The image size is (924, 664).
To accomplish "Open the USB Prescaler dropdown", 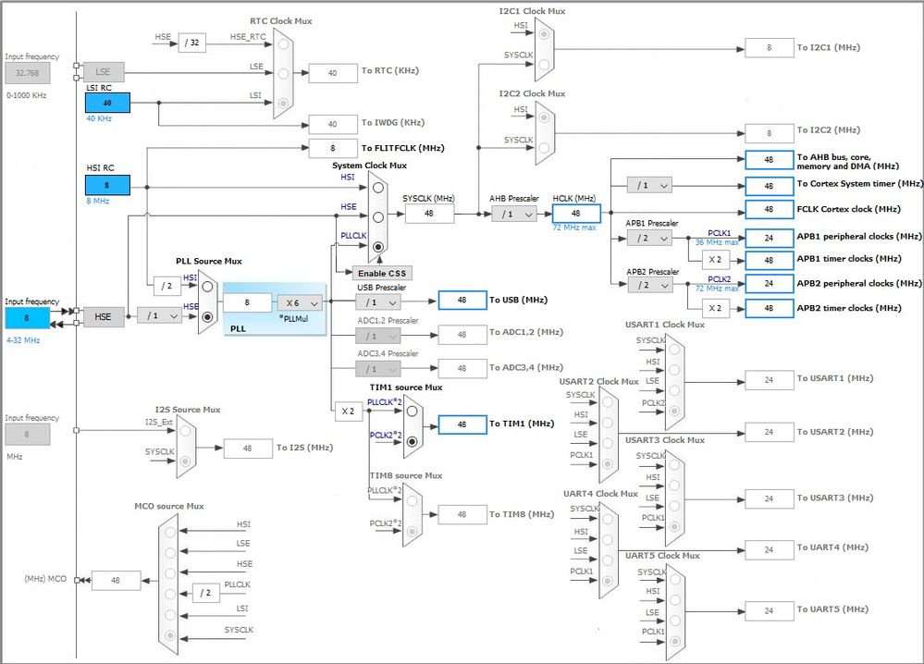I will [377, 301].
